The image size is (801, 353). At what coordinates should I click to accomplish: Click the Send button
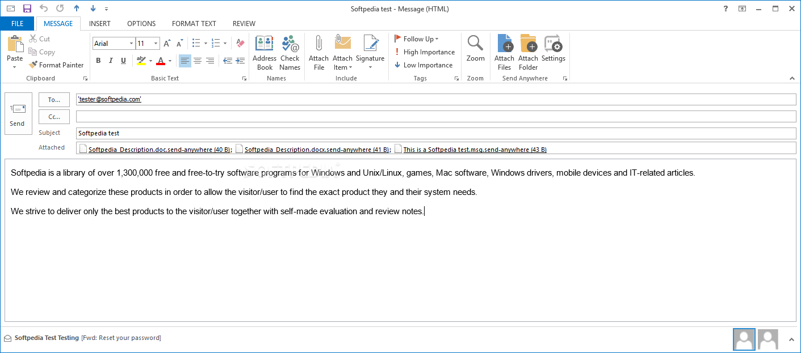(x=18, y=114)
